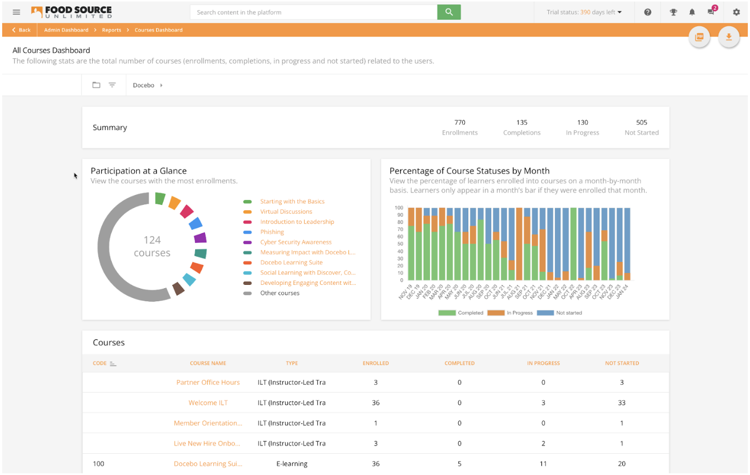Screen dimensions: 750x475
Task: Click the gray Other courses swatch
Action: coord(247,293)
